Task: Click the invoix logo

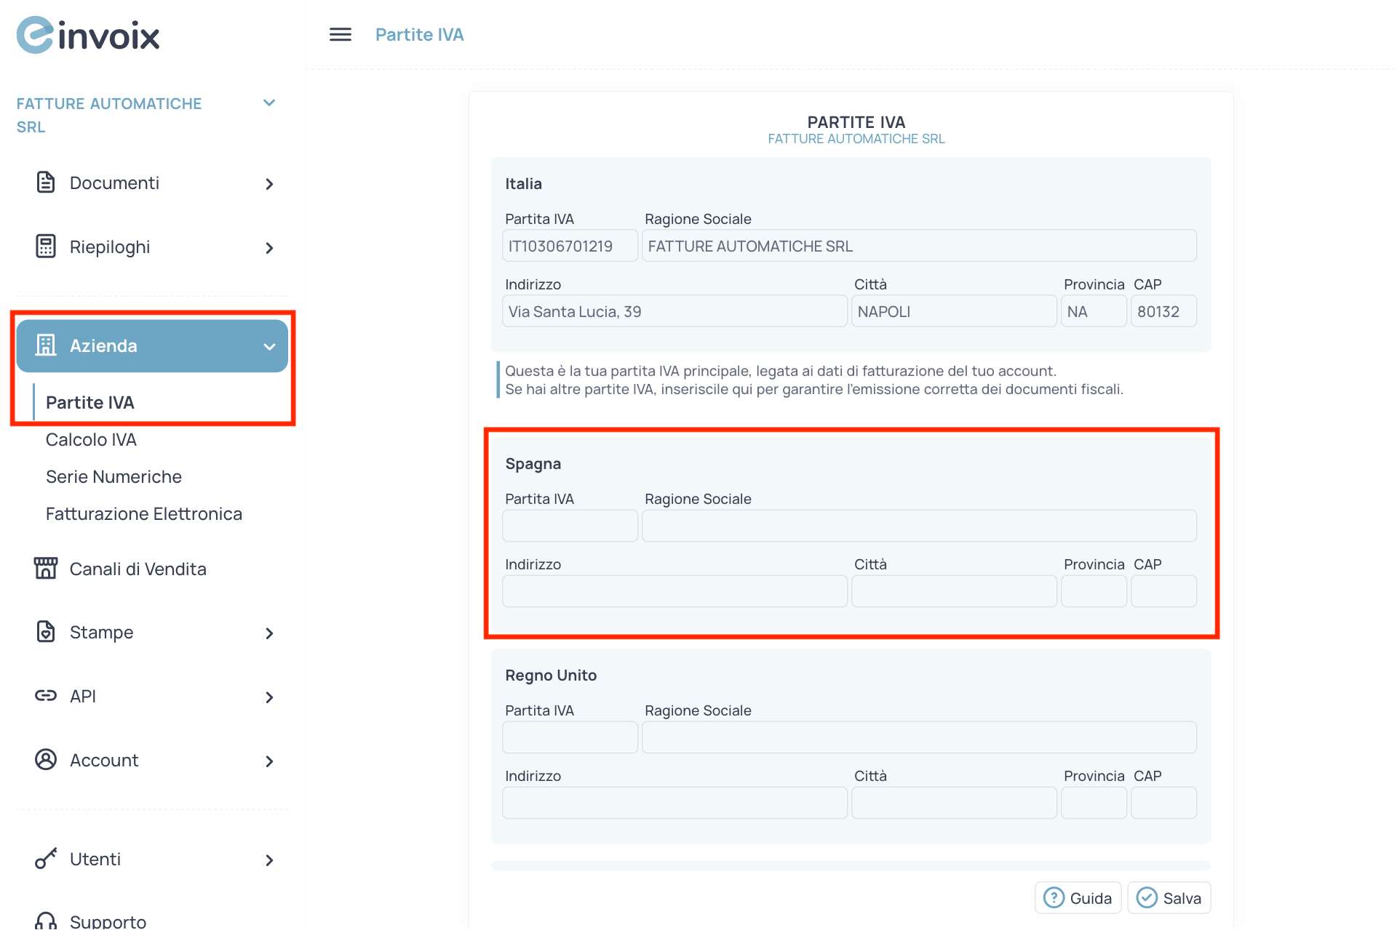Action: click(88, 35)
